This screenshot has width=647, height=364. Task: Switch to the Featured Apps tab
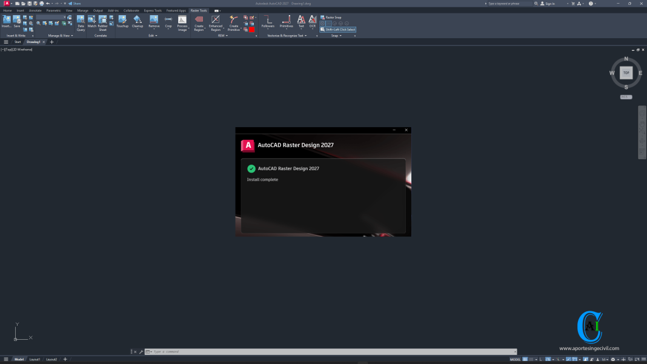tap(176, 10)
